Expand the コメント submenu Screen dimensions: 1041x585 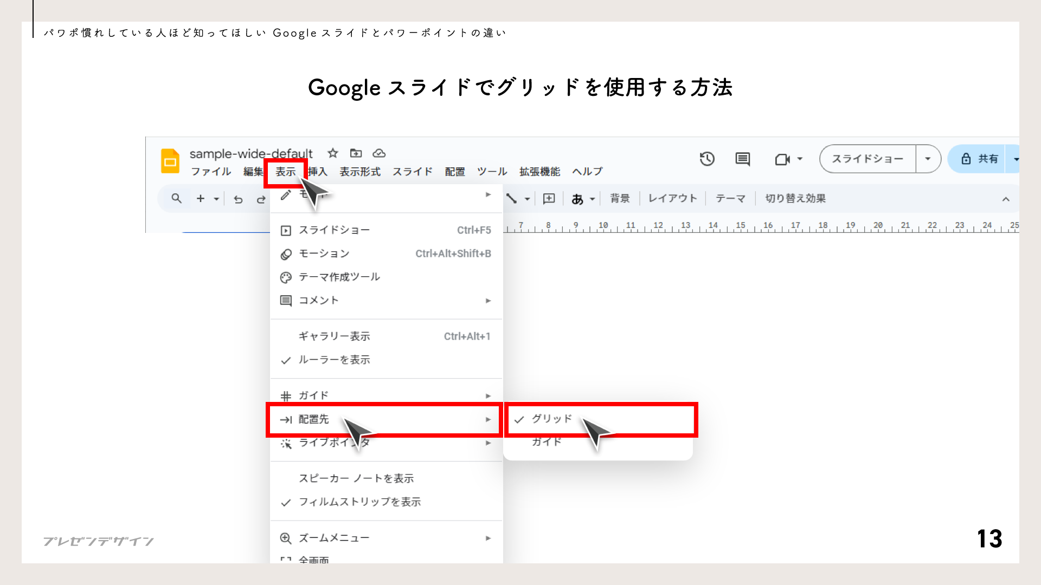[x=386, y=300]
